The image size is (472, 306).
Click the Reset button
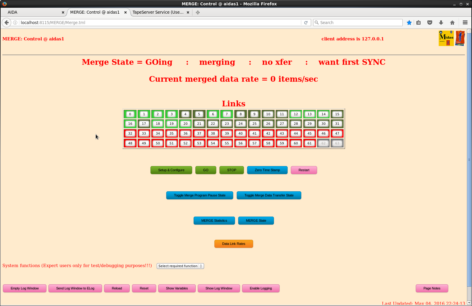point(144,288)
